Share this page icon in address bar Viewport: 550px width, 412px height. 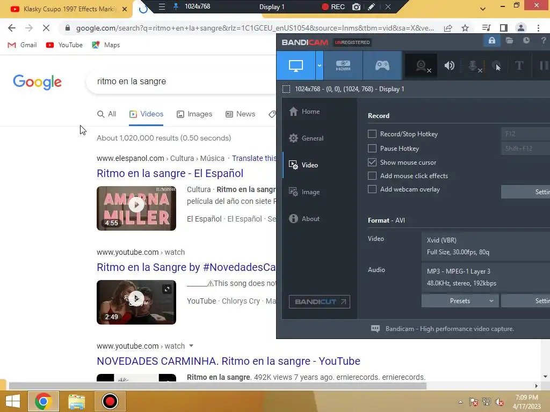pyautogui.click(x=448, y=28)
